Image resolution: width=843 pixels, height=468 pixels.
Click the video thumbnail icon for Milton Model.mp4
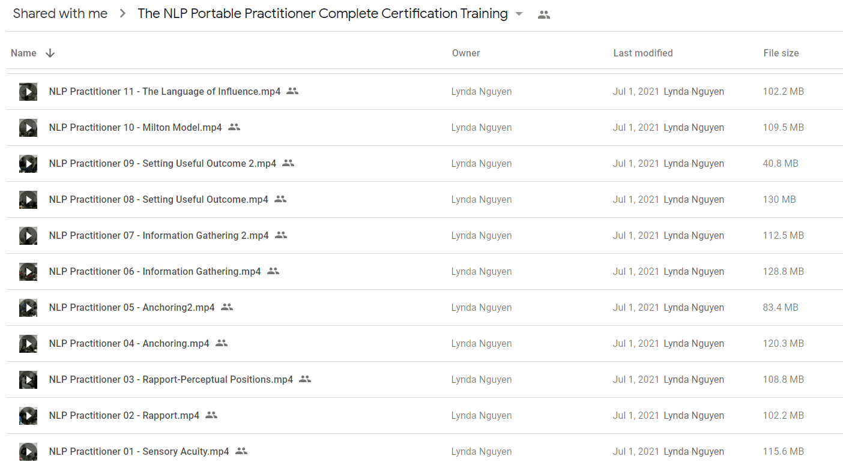pyautogui.click(x=28, y=127)
